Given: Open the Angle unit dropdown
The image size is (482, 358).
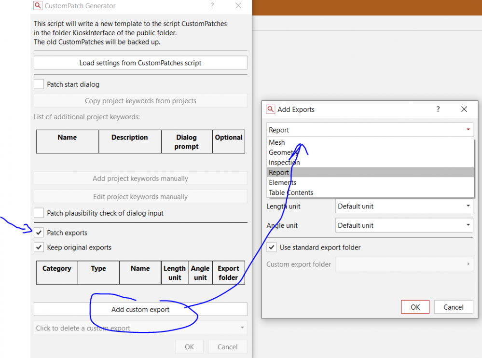Looking at the screenshot, I should click(404, 225).
